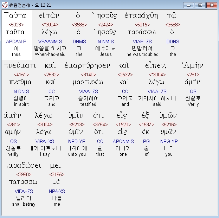Click parsing code VIAP--ZS
The width and height of the screenshot is (219, 218).
142,41
